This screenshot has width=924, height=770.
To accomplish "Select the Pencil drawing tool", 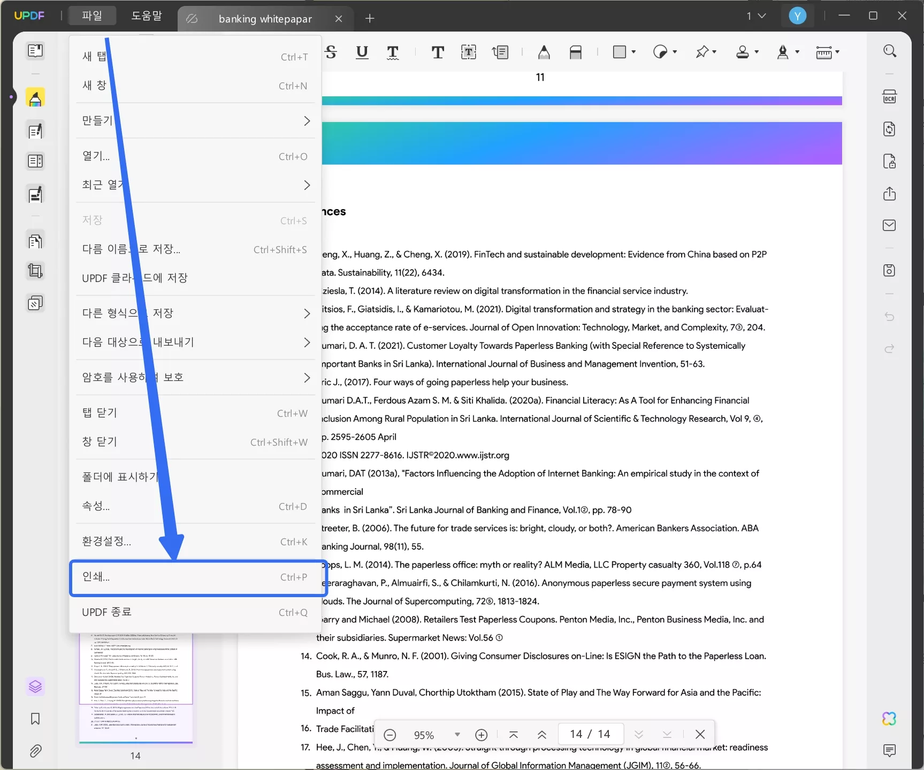I will (x=544, y=52).
